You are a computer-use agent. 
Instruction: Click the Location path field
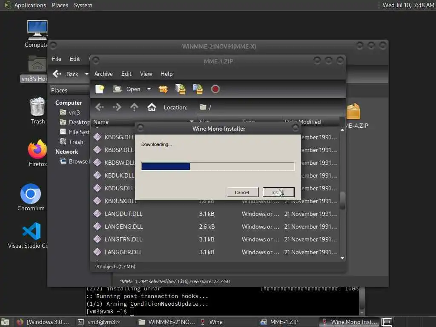tap(270, 107)
